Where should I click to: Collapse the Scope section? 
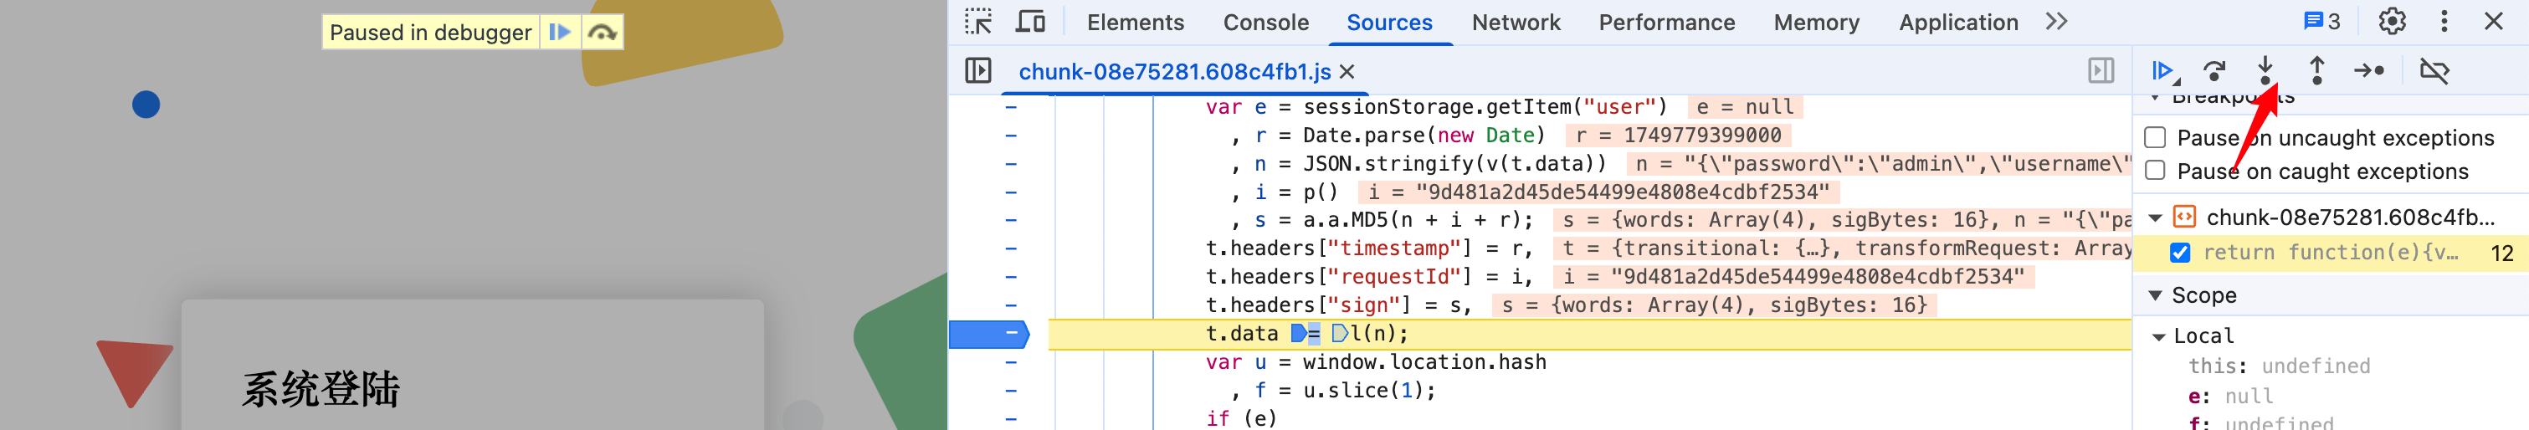click(x=2155, y=296)
